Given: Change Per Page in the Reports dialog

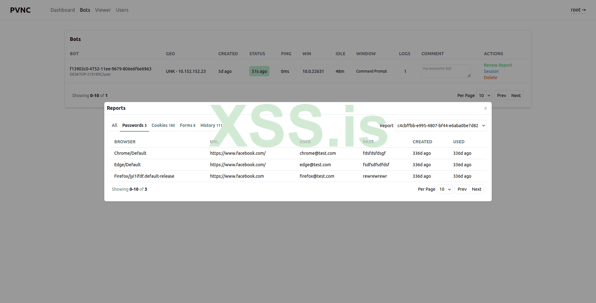Looking at the screenshot, I should pyautogui.click(x=445, y=189).
